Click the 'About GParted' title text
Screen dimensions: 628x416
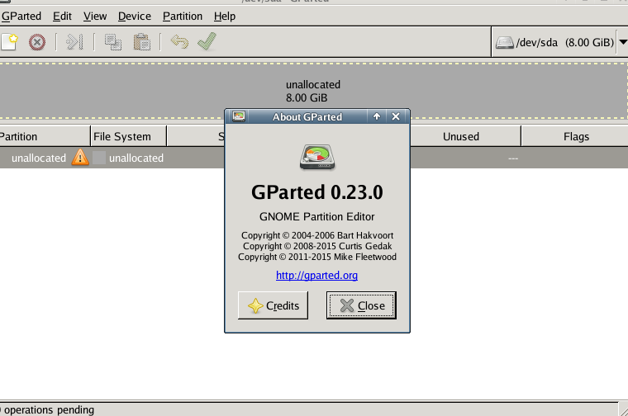click(307, 117)
